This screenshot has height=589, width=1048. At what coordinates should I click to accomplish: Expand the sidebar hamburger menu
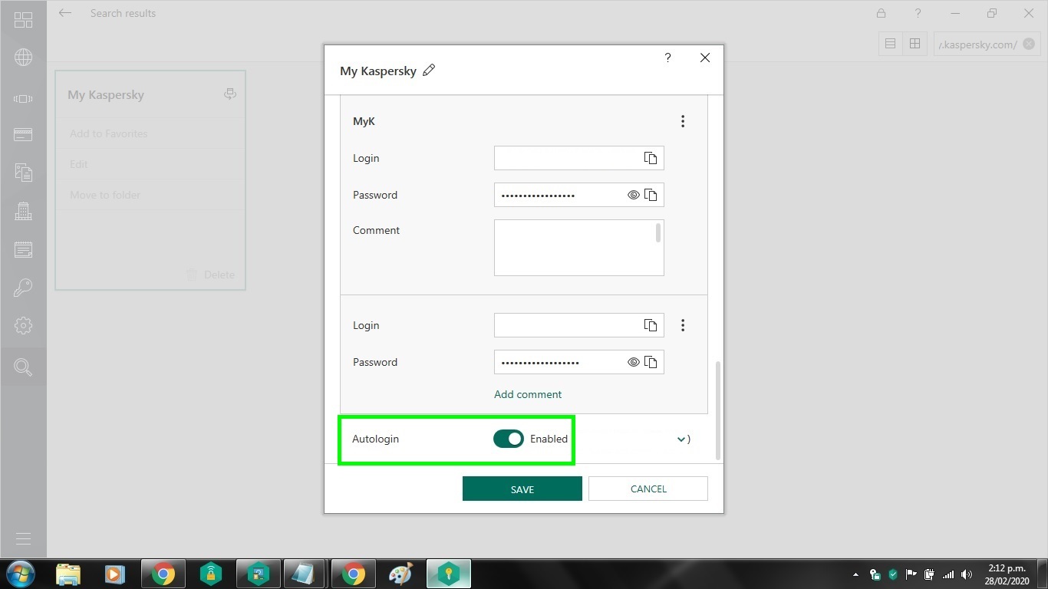click(x=23, y=538)
